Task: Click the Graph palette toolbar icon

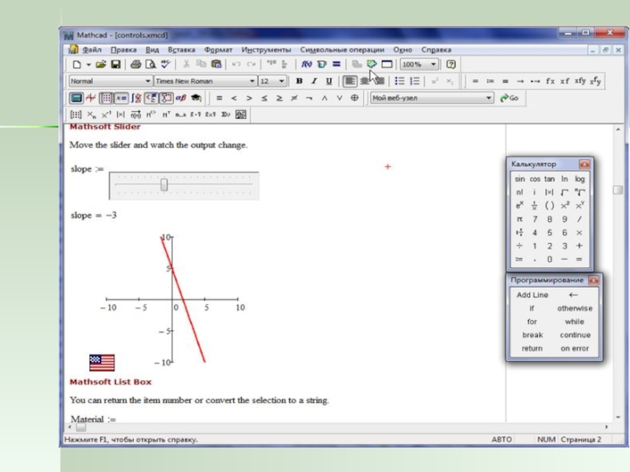Action: [x=91, y=98]
